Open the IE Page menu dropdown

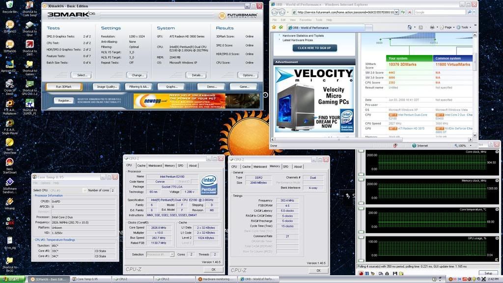(x=454, y=28)
